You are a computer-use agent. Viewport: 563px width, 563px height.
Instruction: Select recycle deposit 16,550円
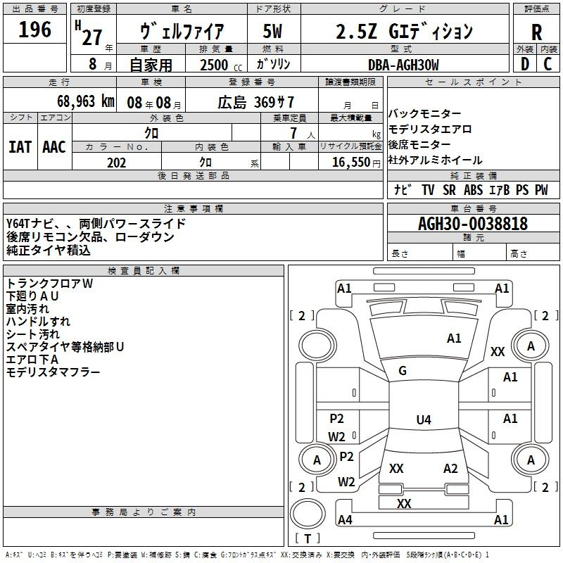tap(356, 163)
